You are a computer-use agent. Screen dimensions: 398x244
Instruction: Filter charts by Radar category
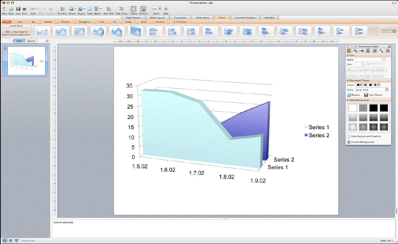[129, 22]
